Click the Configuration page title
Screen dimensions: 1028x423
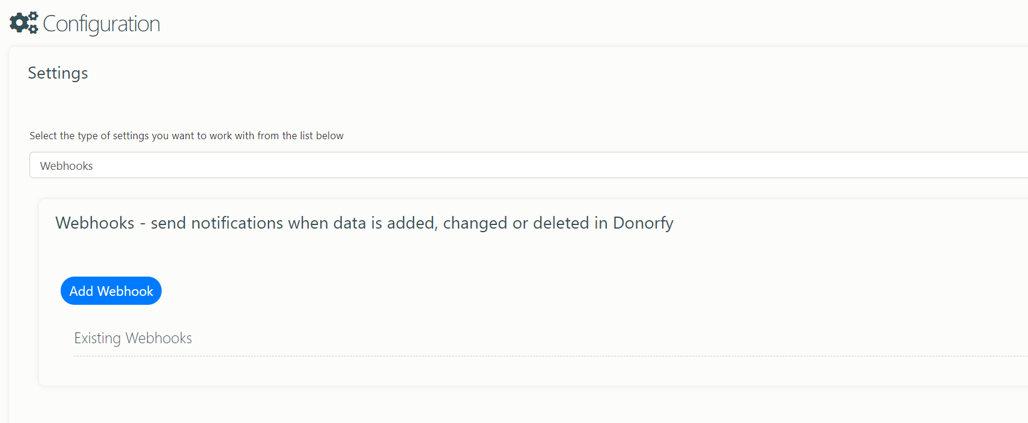tap(102, 24)
